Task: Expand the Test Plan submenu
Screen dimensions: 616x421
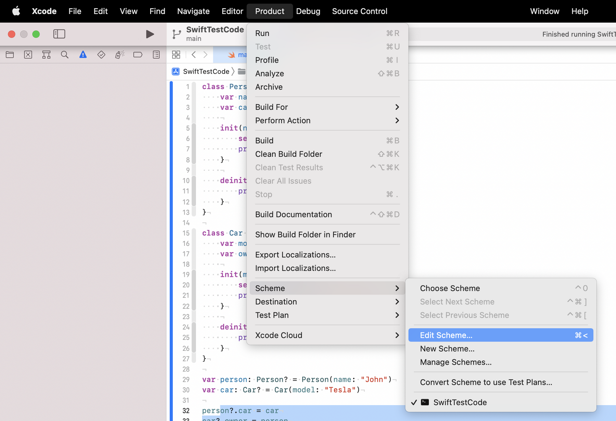Action: click(x=328, y=315)
